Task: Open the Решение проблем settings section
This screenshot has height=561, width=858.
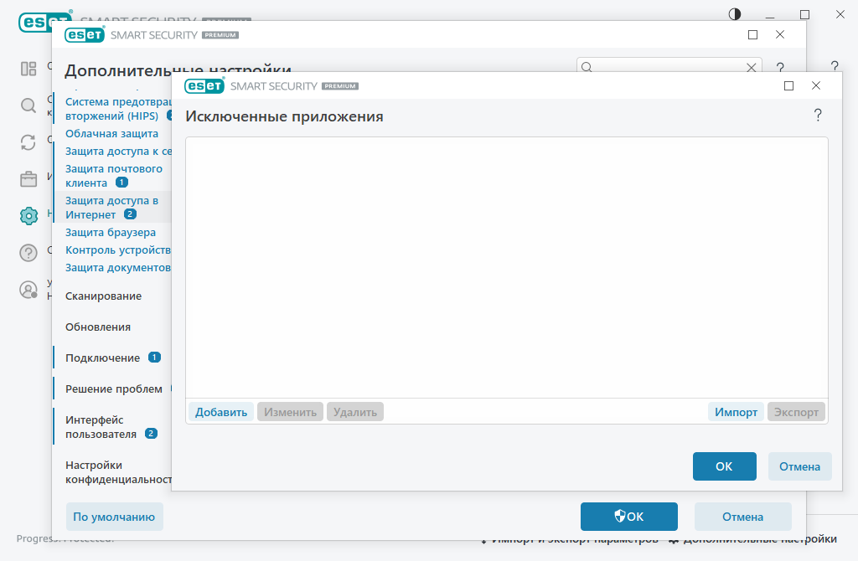Action: [114, 389]
